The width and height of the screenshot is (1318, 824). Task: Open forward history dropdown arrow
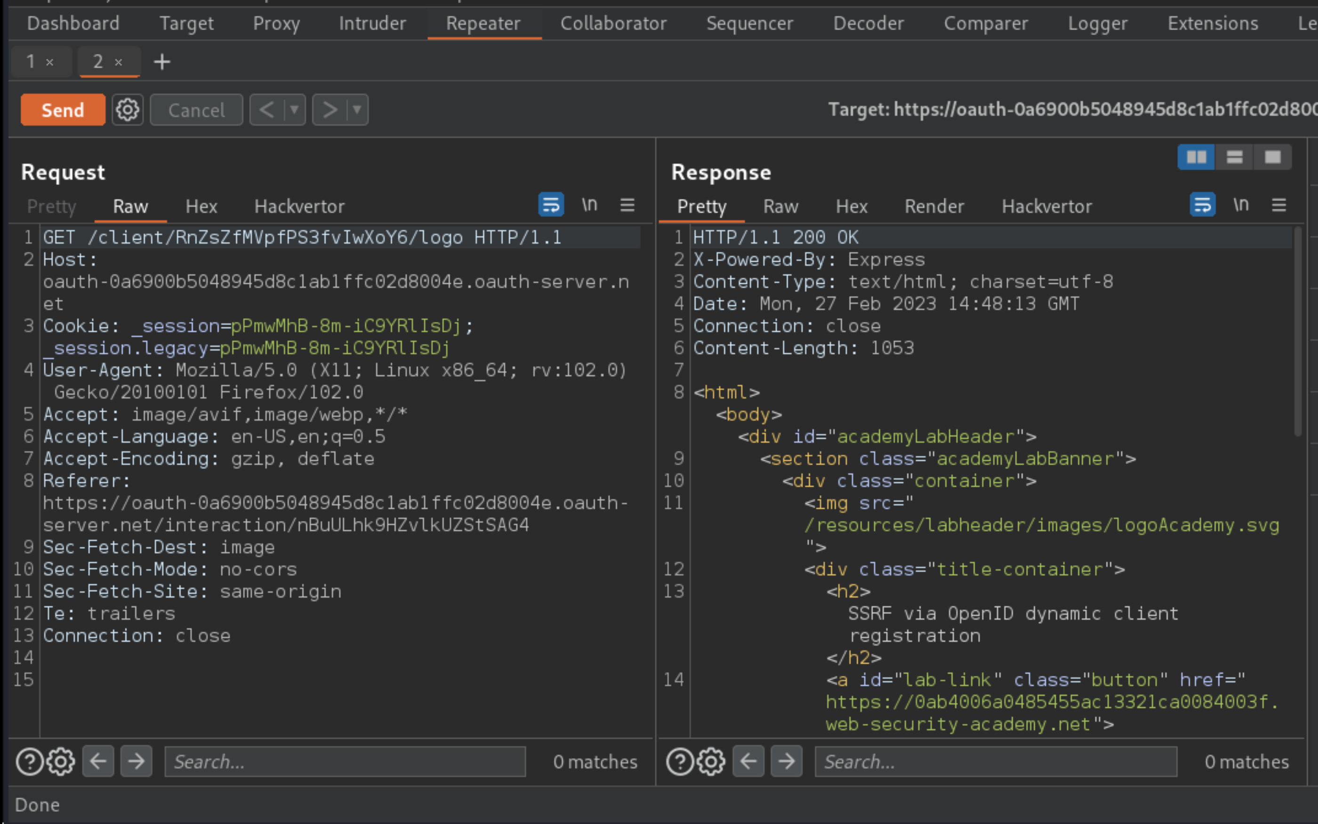[x=357, y=110]
